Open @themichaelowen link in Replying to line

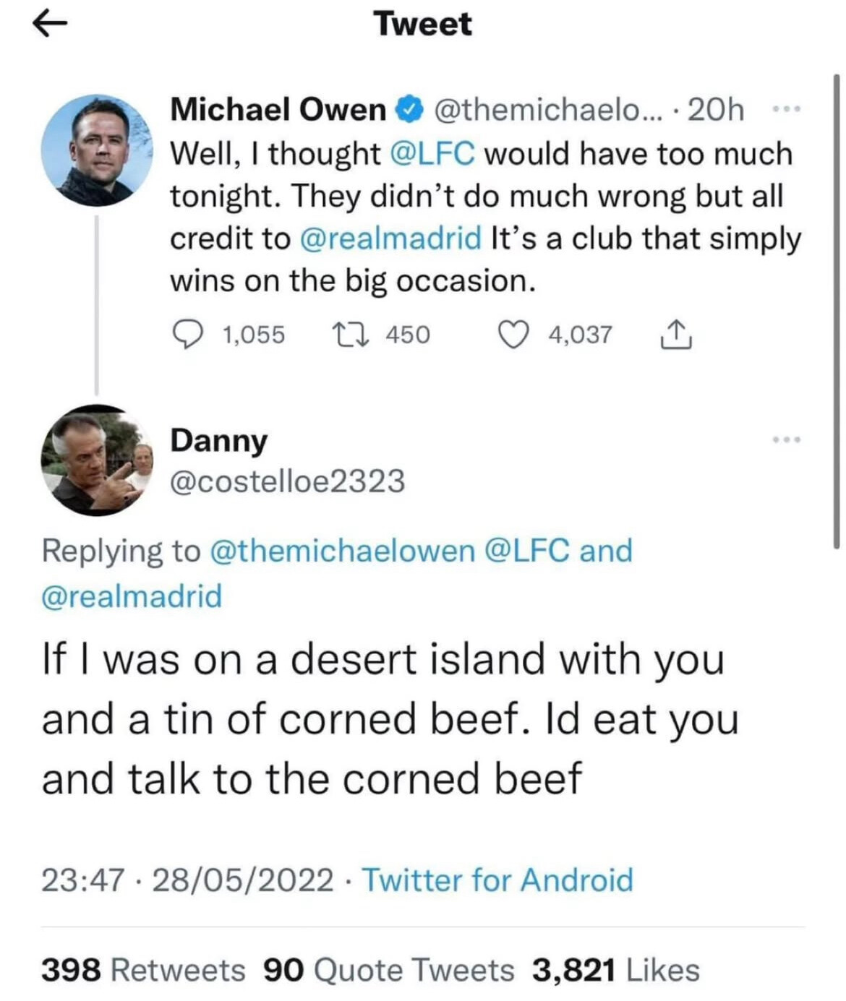342,551
